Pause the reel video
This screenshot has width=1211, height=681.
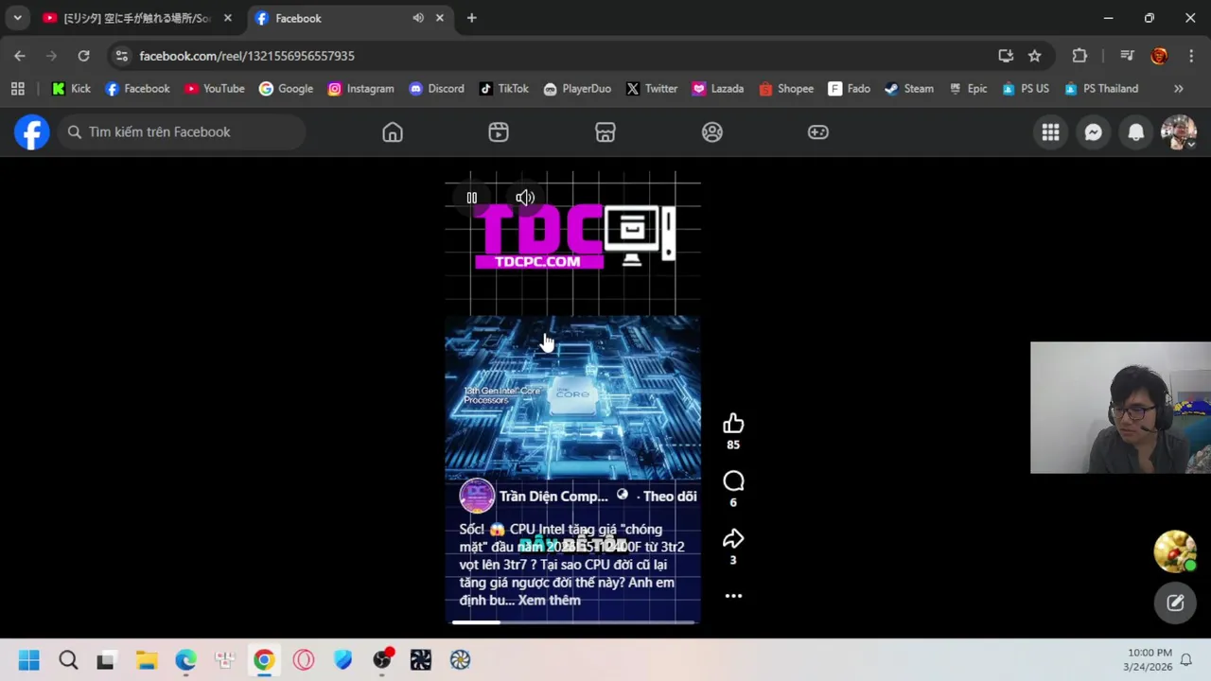tap(472, 198)
